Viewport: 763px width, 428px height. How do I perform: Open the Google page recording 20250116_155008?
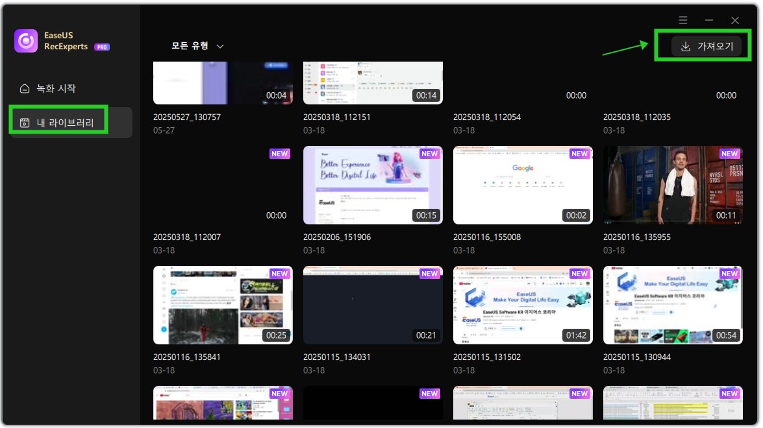pyautogui.click(x=522, y=185)
